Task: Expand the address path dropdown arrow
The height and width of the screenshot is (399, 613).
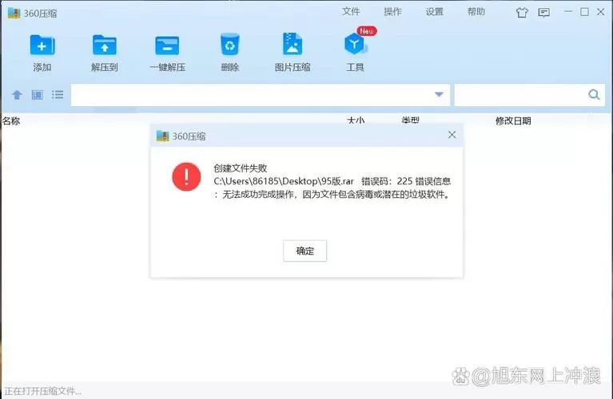Action: coord(439,94)
